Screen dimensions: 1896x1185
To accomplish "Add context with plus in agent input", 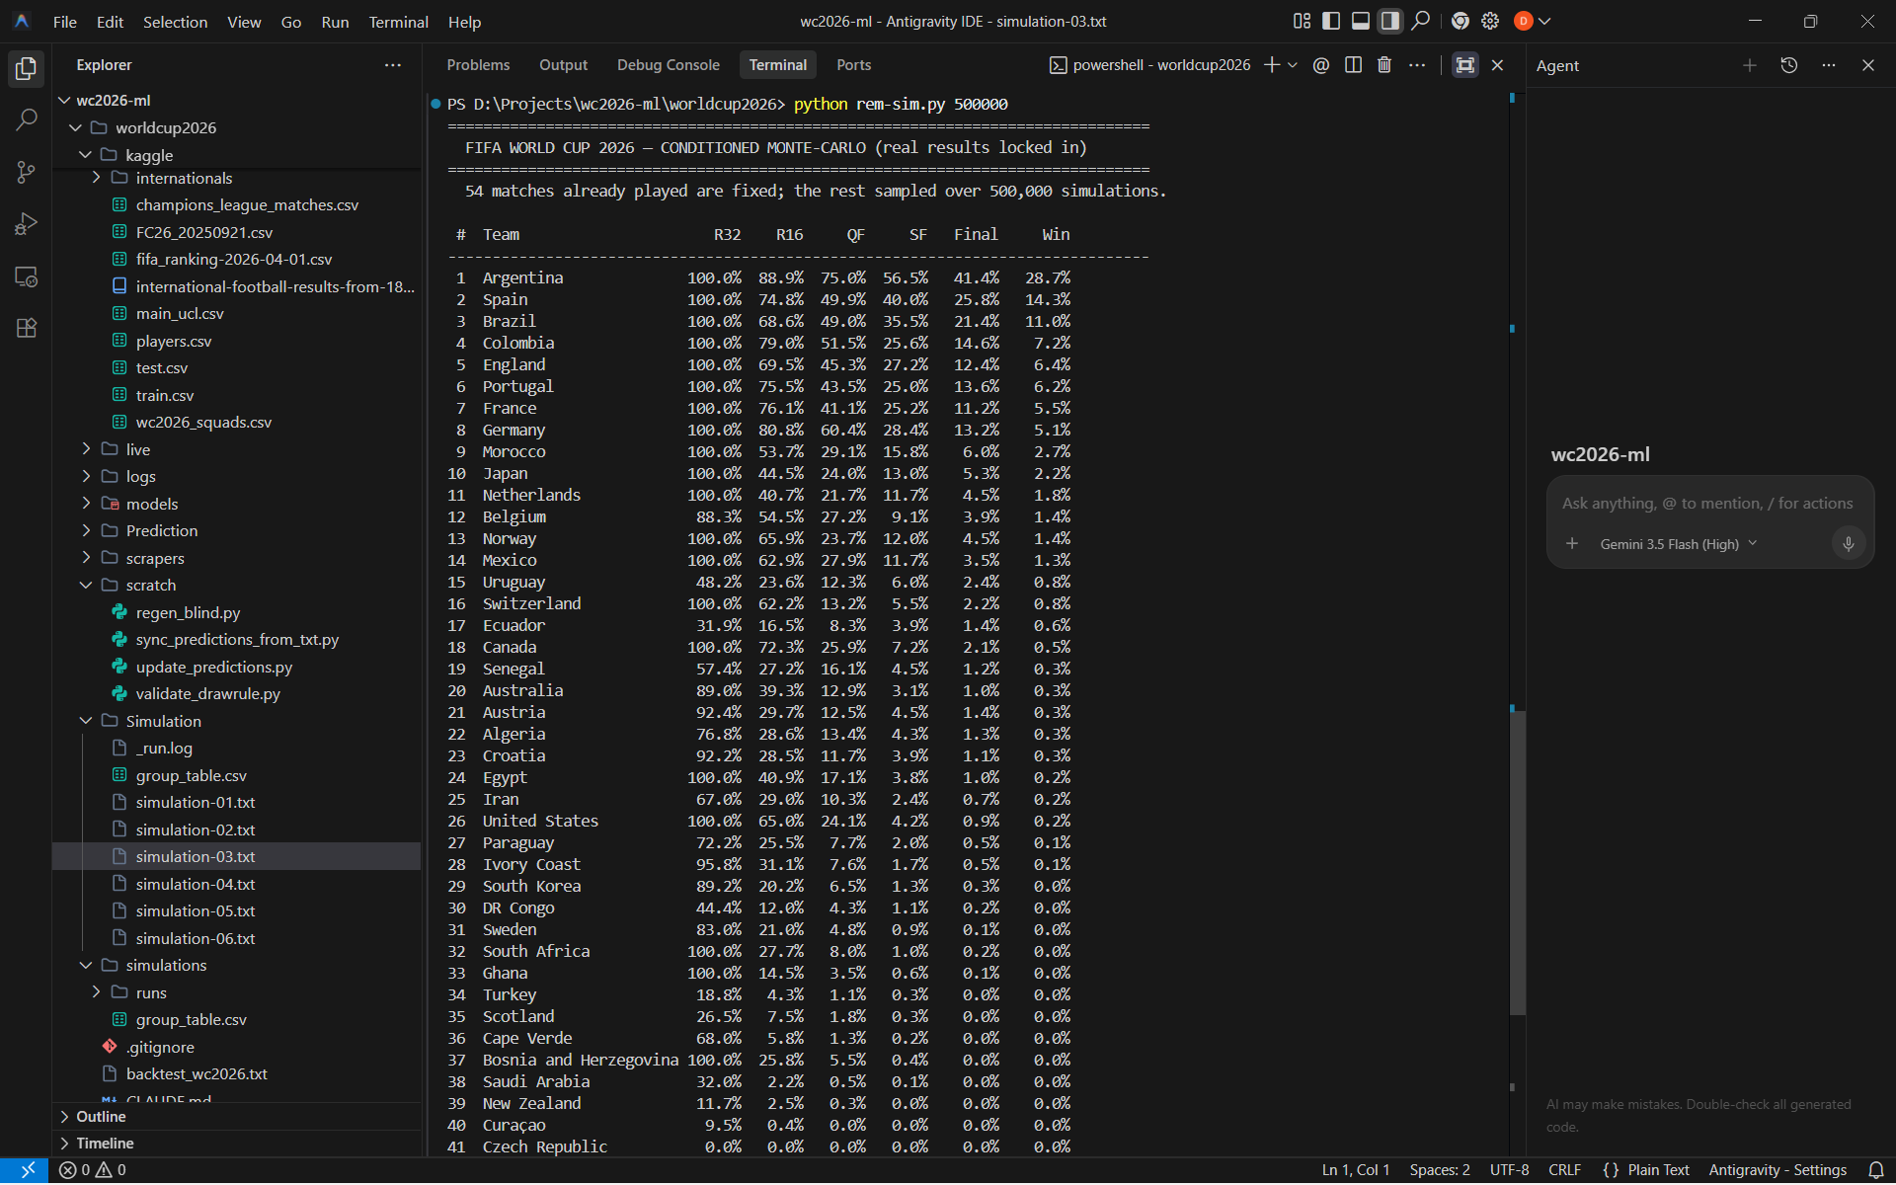I will point(1572,544).
